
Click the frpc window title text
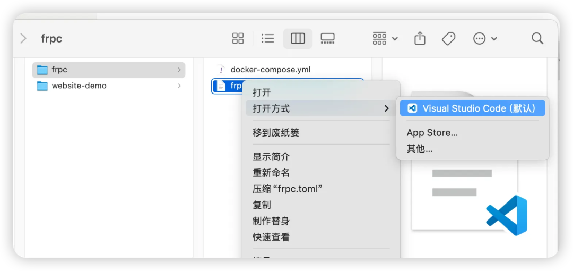point(51,39)
